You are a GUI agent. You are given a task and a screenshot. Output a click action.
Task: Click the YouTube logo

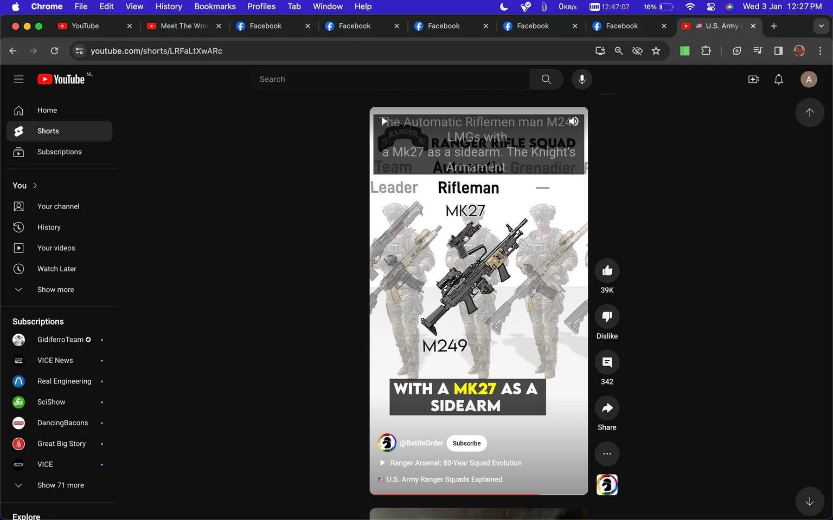tap(61, 79)
